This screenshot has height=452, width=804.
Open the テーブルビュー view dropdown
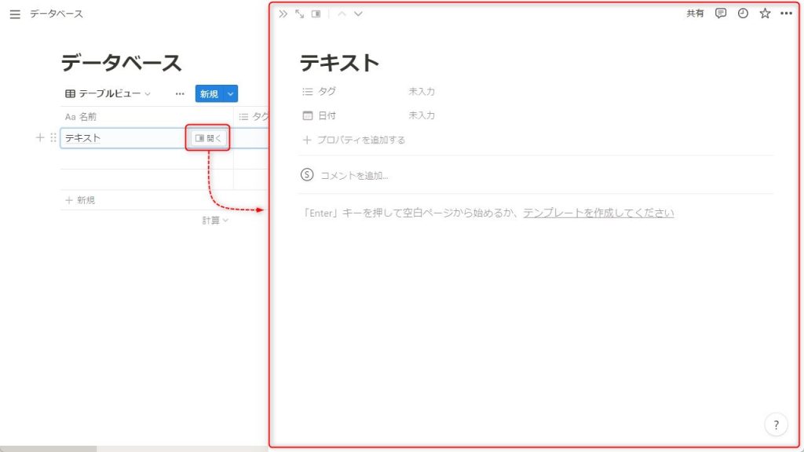pos(108,94)
